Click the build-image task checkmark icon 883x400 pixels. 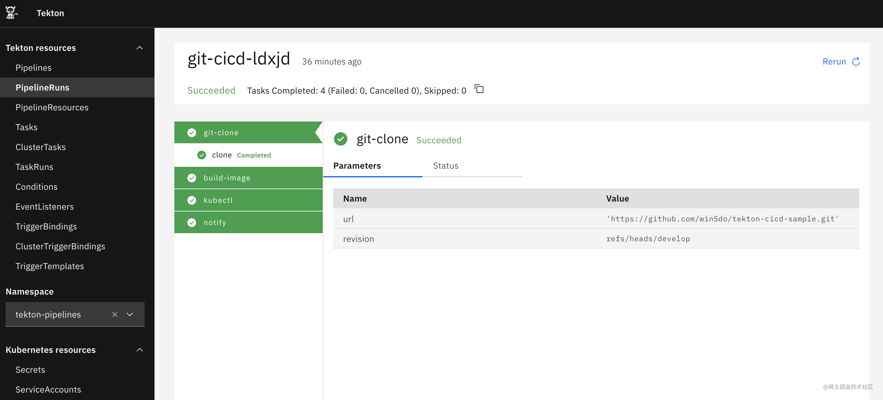(192, 178)
